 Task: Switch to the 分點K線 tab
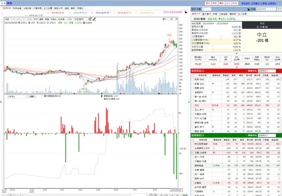(27, 8)
